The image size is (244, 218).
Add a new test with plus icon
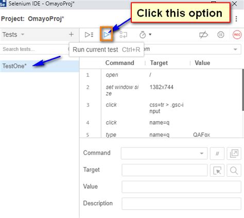point(71,35)
